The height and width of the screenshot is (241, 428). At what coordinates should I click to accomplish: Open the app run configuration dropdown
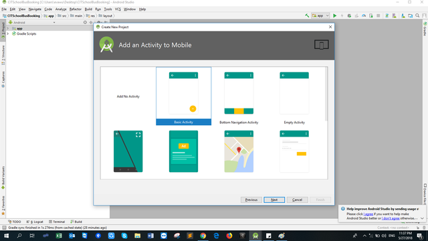tap(321, 15)
